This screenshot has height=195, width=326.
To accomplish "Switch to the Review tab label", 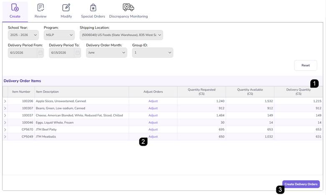I will click(40, 16).
